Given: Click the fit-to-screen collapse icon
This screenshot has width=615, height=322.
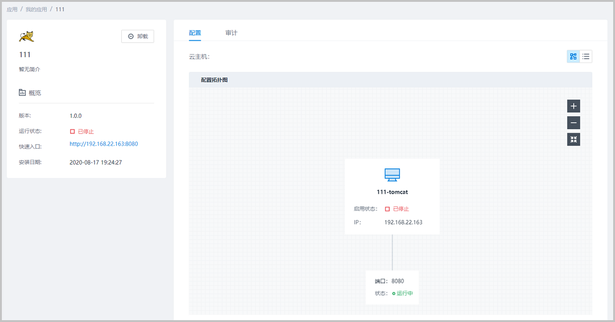Looking at the screenshot, I should 573,139.
